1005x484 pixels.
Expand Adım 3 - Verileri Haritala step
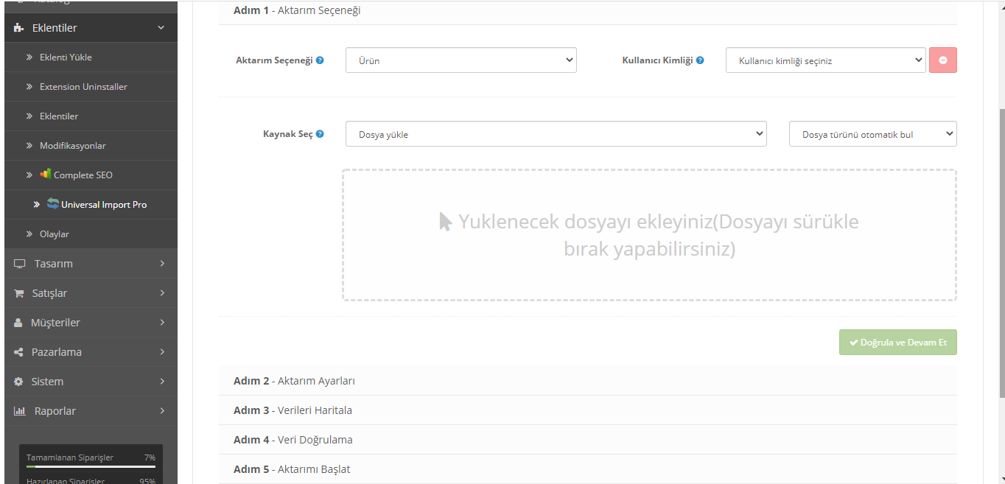coord(588,410)
